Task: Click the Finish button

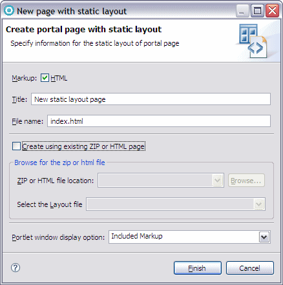Action: pyautogui.click(x=198, y=268)
